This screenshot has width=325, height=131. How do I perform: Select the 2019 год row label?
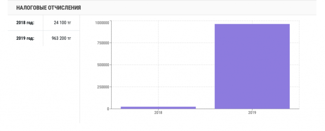point(25,38)
